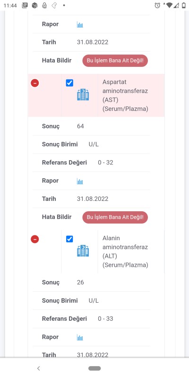Tap Android back arrow in navigation bar
The height and width of the screenshot is (379, 189).
39,369
